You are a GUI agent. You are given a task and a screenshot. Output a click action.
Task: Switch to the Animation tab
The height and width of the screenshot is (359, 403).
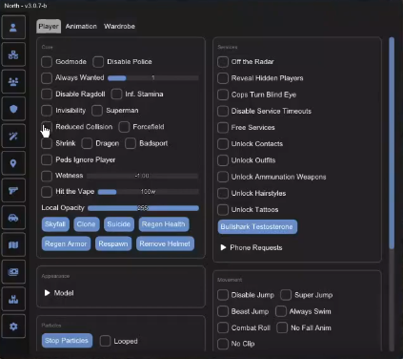point(81,27)
